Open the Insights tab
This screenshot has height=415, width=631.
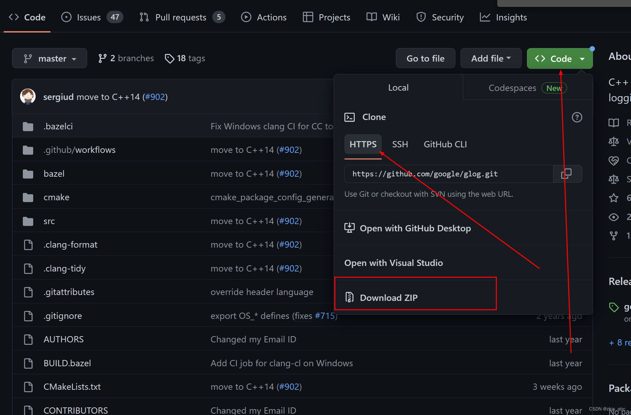click(x=503, y=17)
